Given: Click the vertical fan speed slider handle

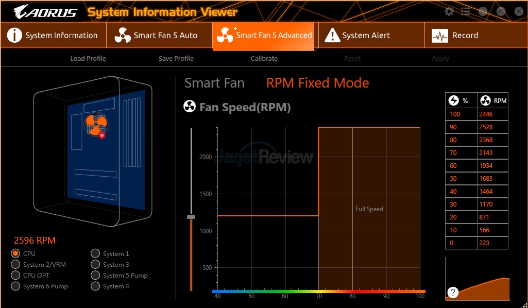Looking at the screenshot, I should pyautogui.click(x=191, y=217).
